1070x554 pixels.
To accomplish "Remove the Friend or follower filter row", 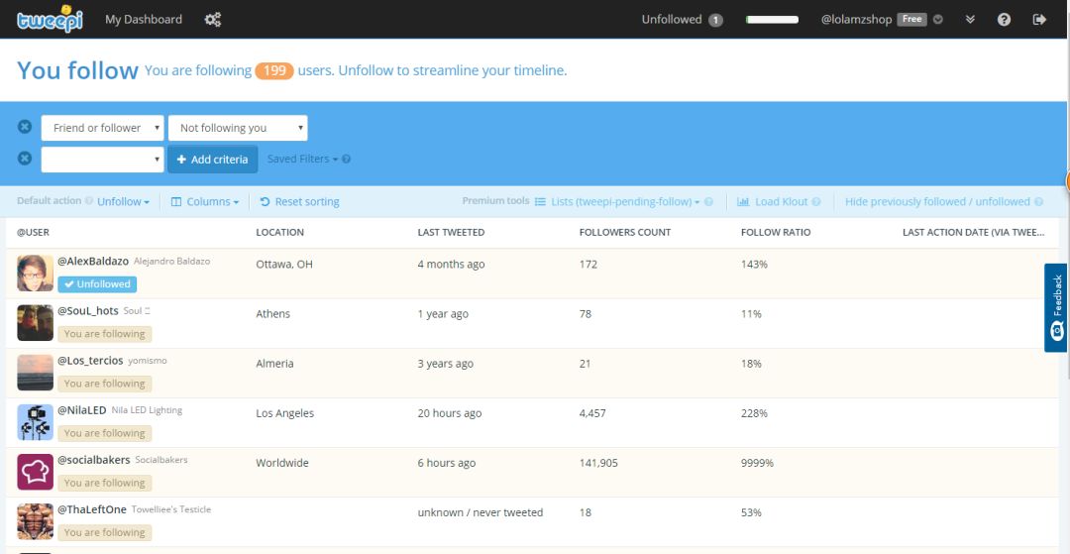I will [25, 127].
